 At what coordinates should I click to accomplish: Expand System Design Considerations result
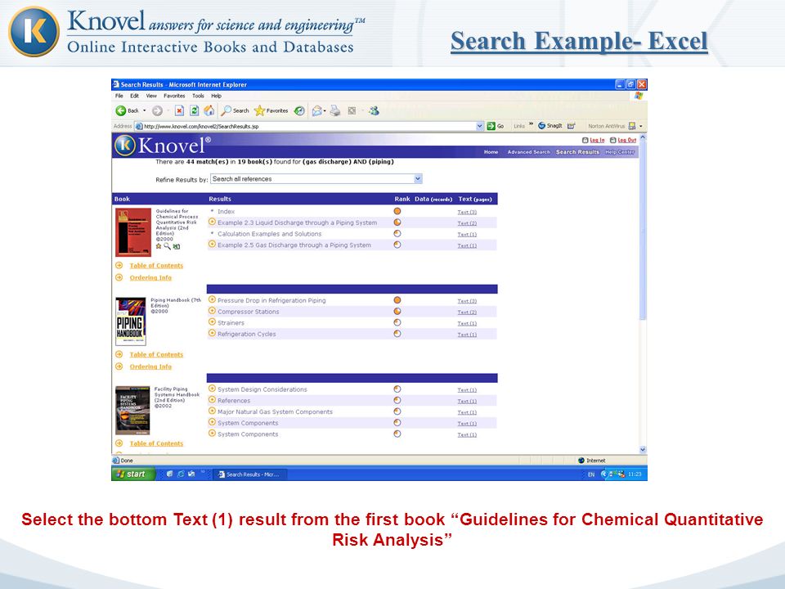(x=212, y=389)
